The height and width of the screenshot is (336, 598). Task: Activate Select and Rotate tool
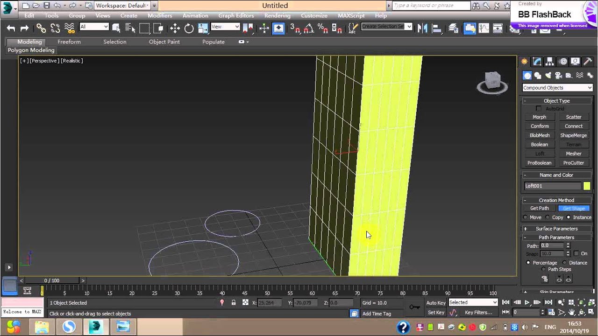[x=189, y=28]
